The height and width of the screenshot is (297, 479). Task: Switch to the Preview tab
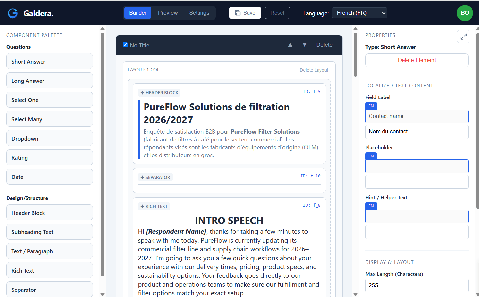coord(168,13)
